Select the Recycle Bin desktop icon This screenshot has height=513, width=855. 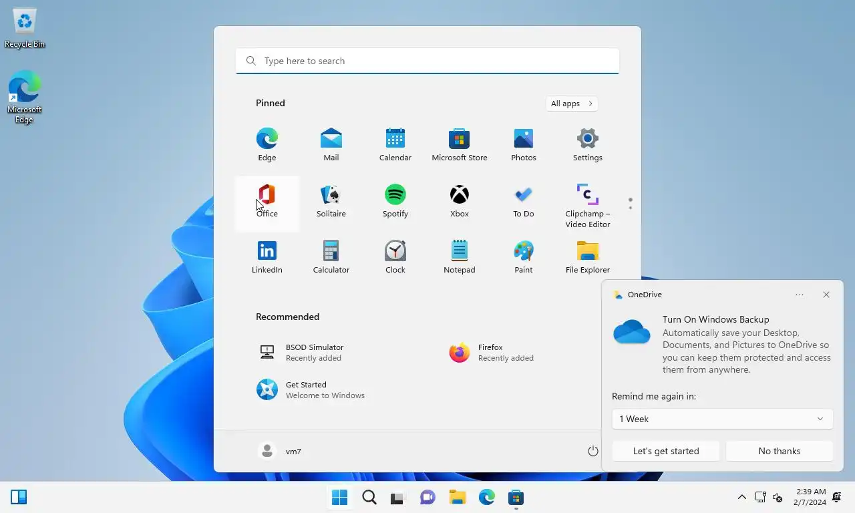point(25,28)
